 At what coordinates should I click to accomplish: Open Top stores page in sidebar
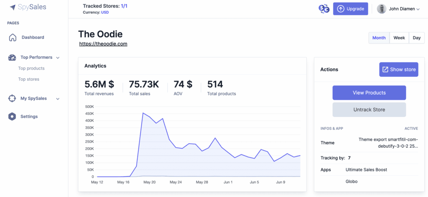click(x=29, y=79)
